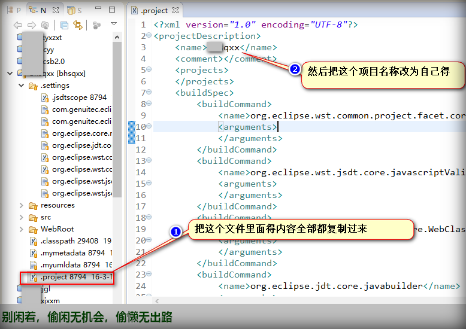
Task: Fold the buildSpec element at line 7
Action: 149,92
